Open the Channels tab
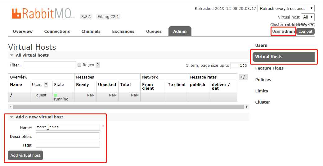This screenshot has width=323, height=166. click(x=91, y=32)
